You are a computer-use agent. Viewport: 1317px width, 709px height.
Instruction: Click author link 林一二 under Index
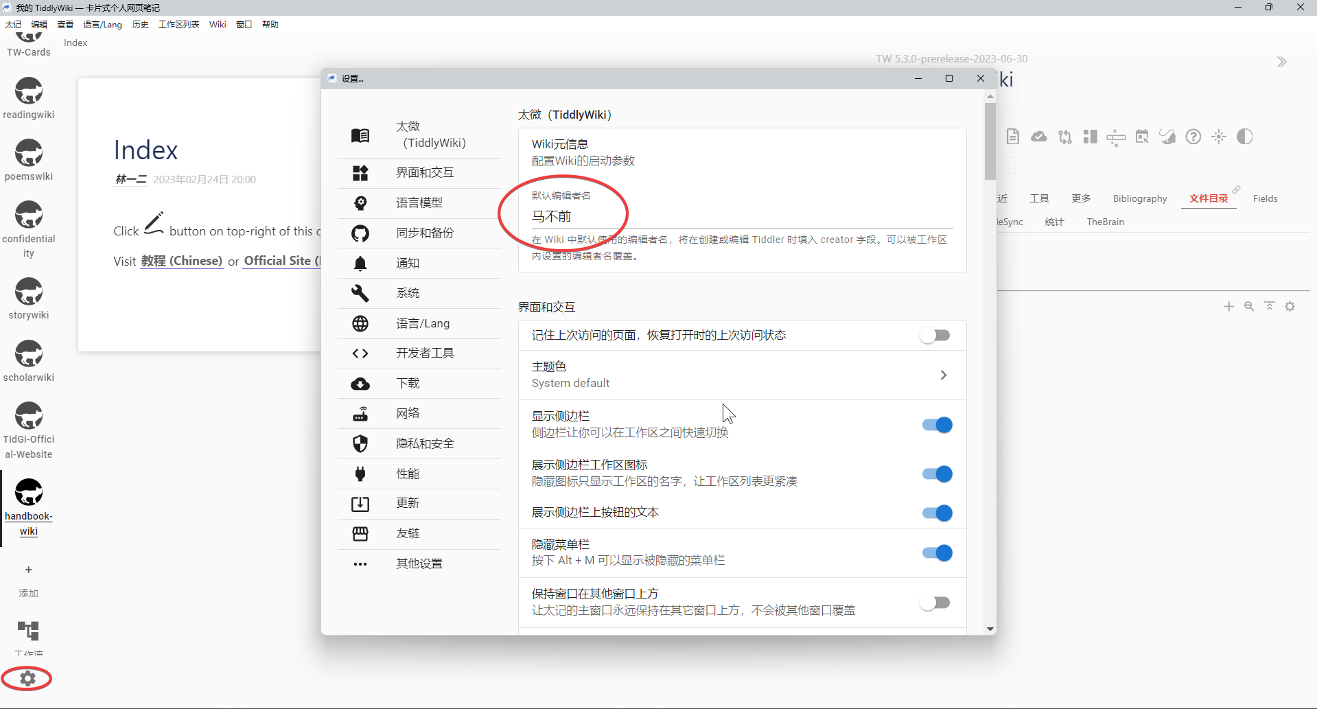(x=131, y=179)
